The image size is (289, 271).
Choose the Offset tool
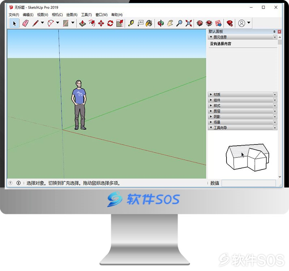point(92,23)
